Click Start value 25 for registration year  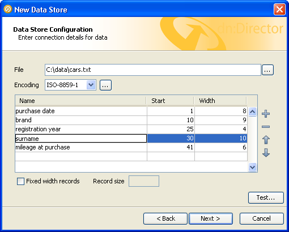171,129
